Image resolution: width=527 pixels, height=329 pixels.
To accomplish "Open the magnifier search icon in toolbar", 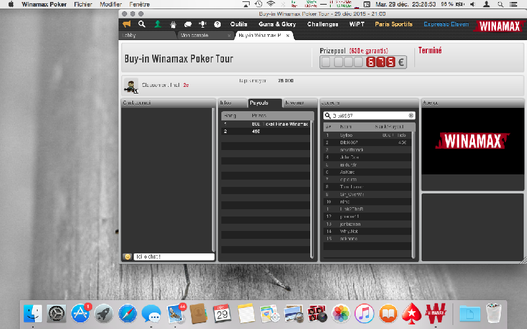I will click(x=142, y=24).
